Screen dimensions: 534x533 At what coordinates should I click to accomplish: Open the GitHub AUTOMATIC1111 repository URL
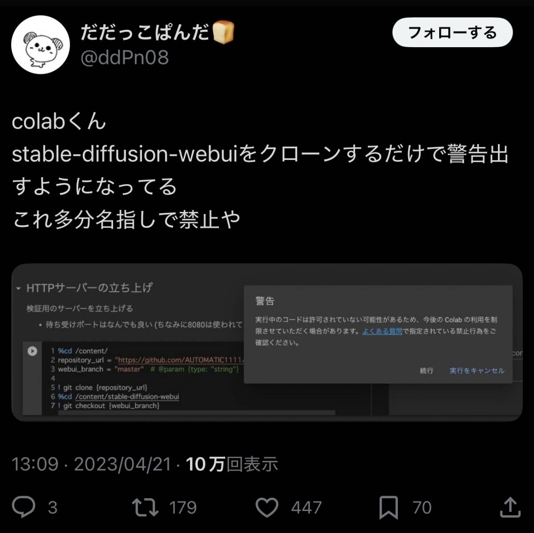point(179,360)
